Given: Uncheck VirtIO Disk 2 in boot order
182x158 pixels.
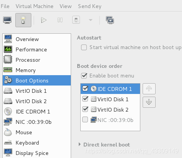Looking at the screenshot, I should (x=85, y=109).
